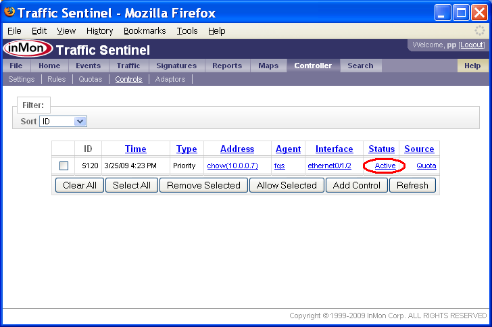Click the Active status link
This screenshot has width=492, height=327.
point(385,166)
